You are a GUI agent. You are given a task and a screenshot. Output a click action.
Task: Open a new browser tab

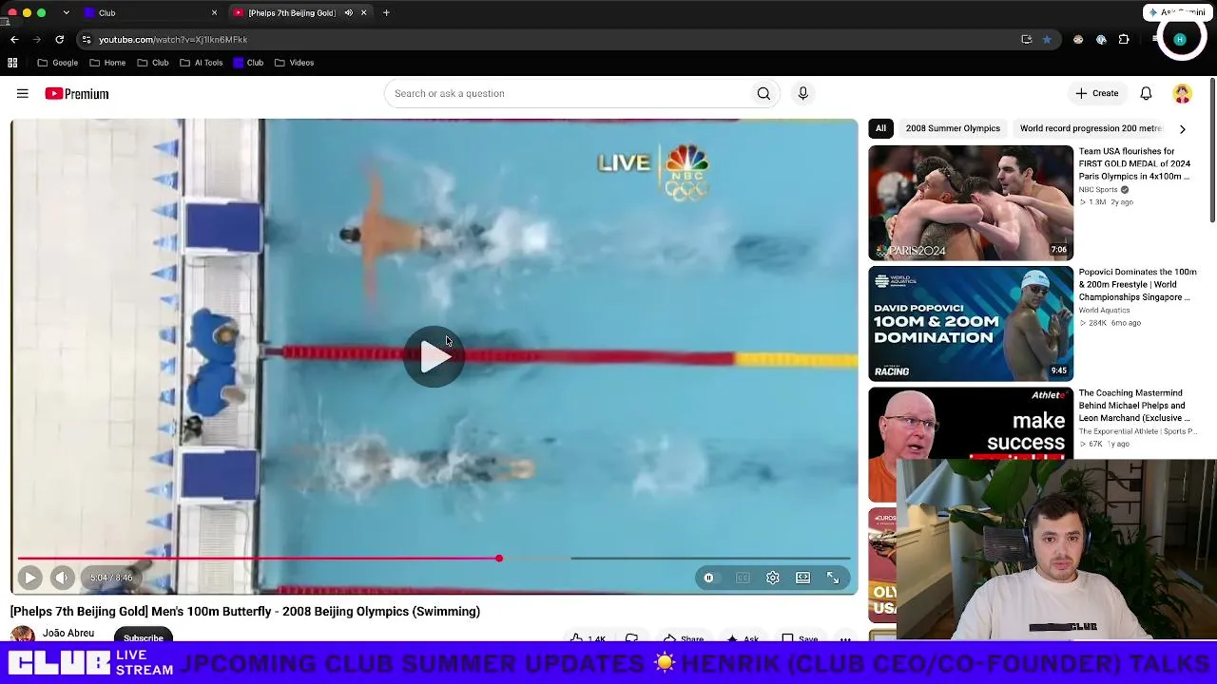[x=386, y=12]
